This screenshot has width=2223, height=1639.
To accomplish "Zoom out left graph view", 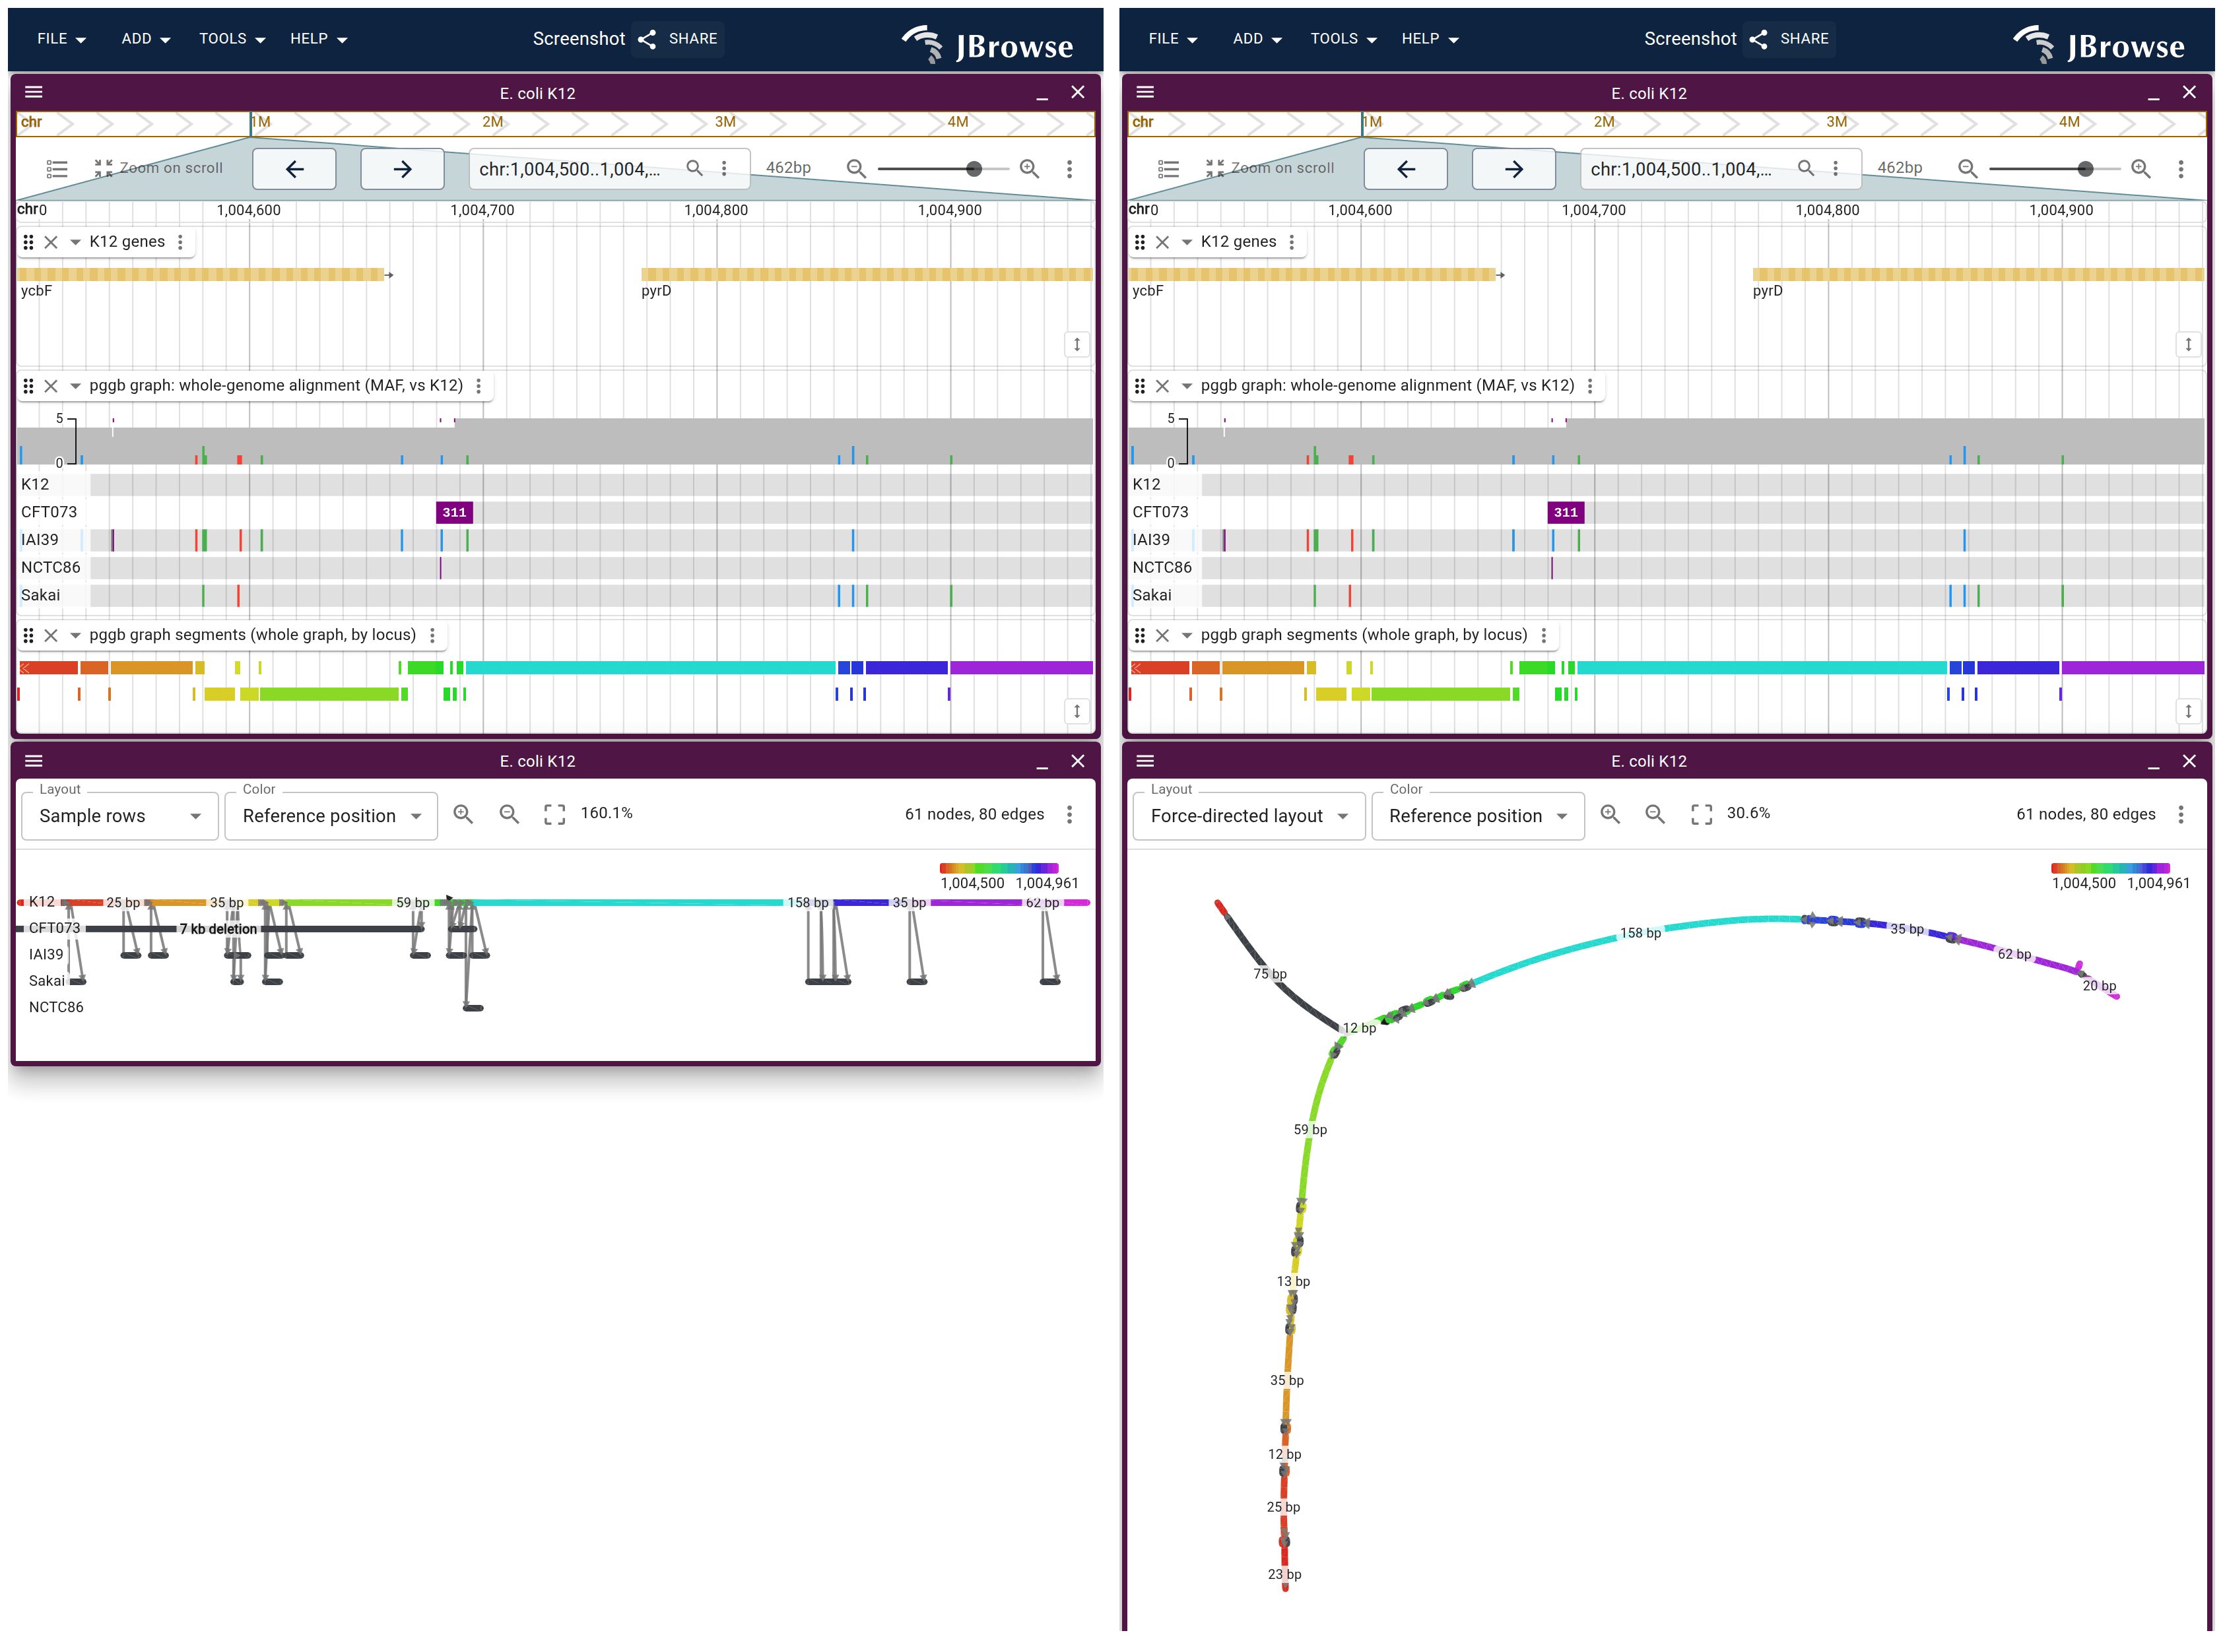I will pyautogui.click(x=509, y=814).
